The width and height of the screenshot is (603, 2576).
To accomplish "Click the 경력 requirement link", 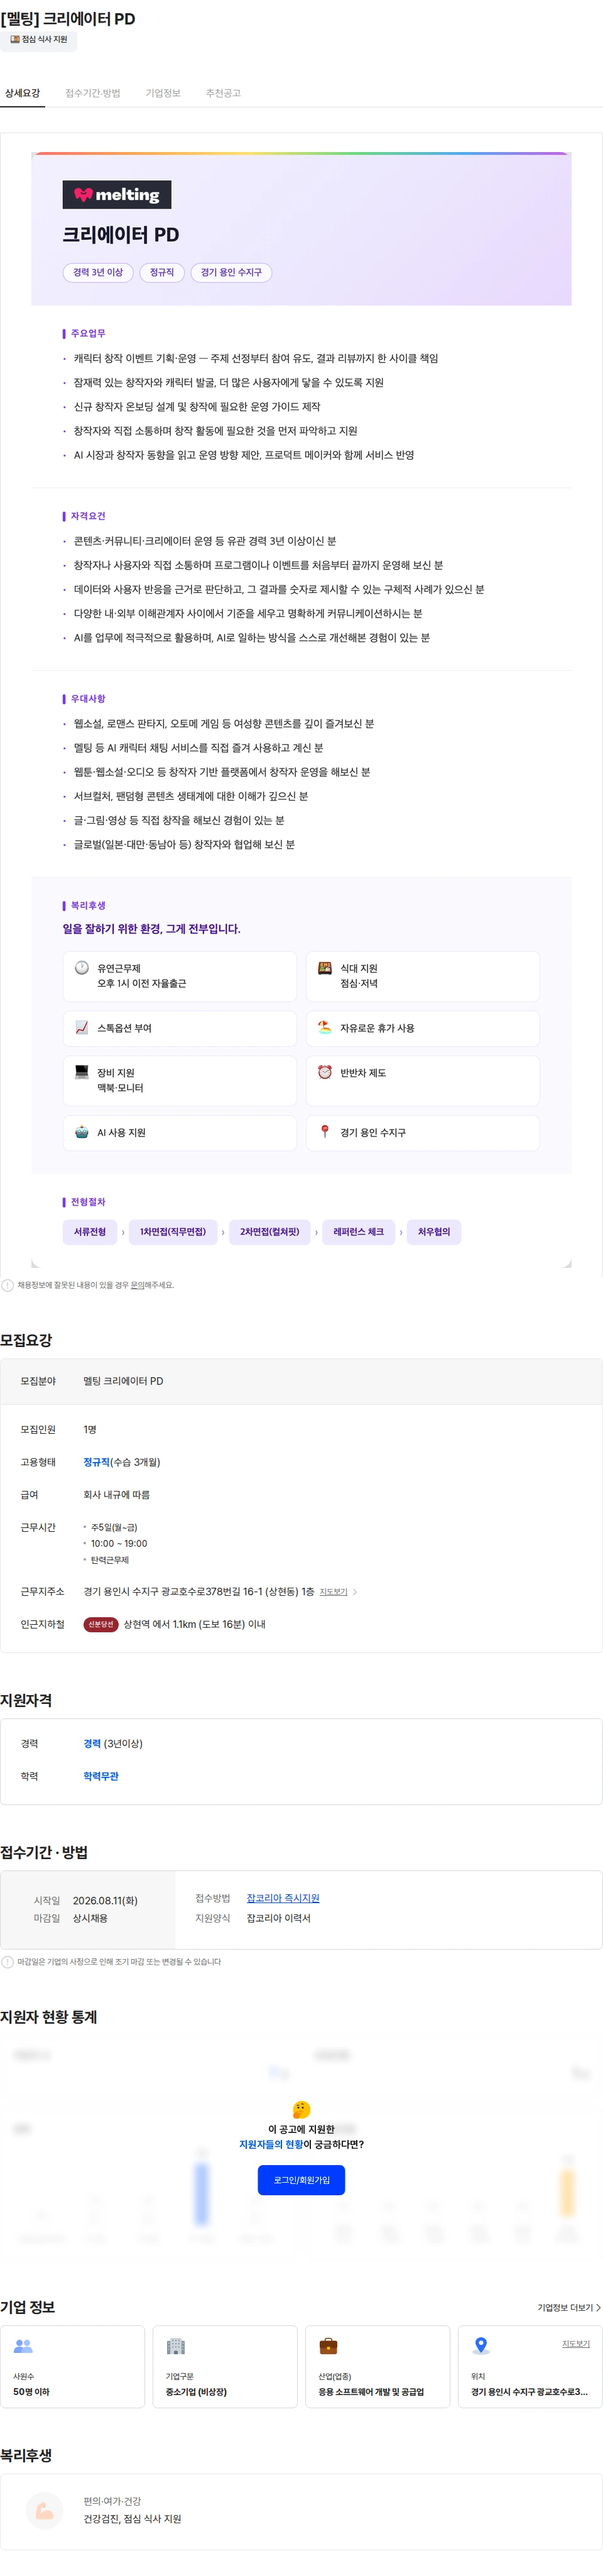I will click(x=92, y=1744).
